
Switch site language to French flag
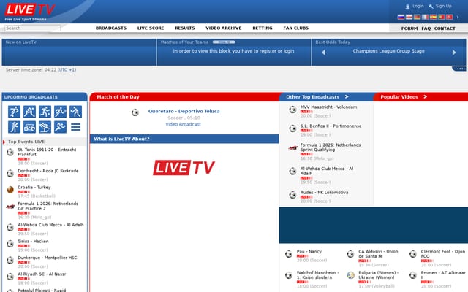click(425, 17)
